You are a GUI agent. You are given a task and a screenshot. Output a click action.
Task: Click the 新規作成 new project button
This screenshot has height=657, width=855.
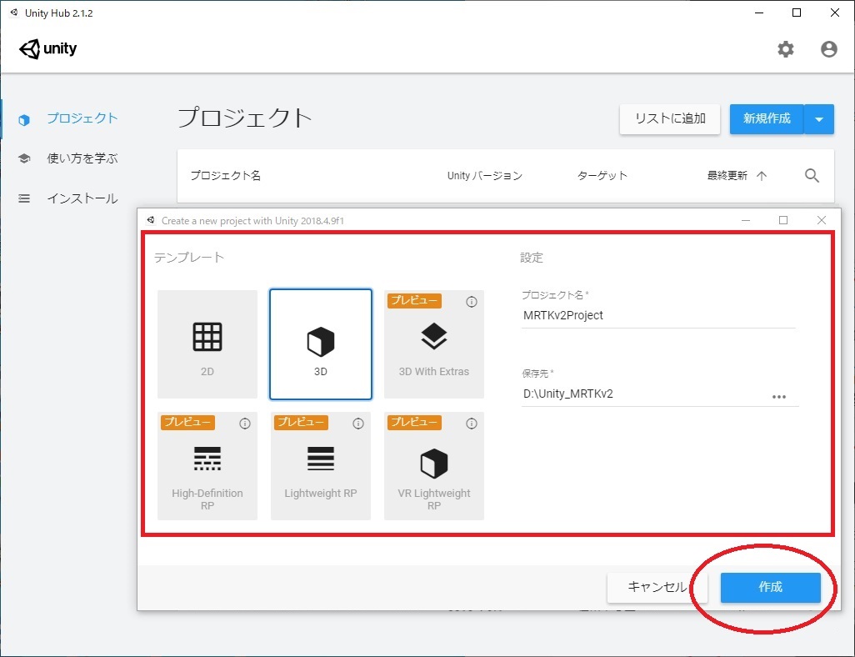point(767,119)
